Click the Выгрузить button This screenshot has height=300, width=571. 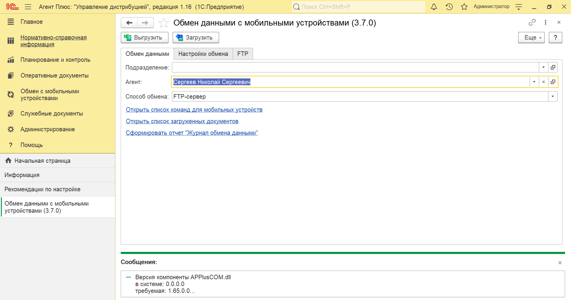145,37
